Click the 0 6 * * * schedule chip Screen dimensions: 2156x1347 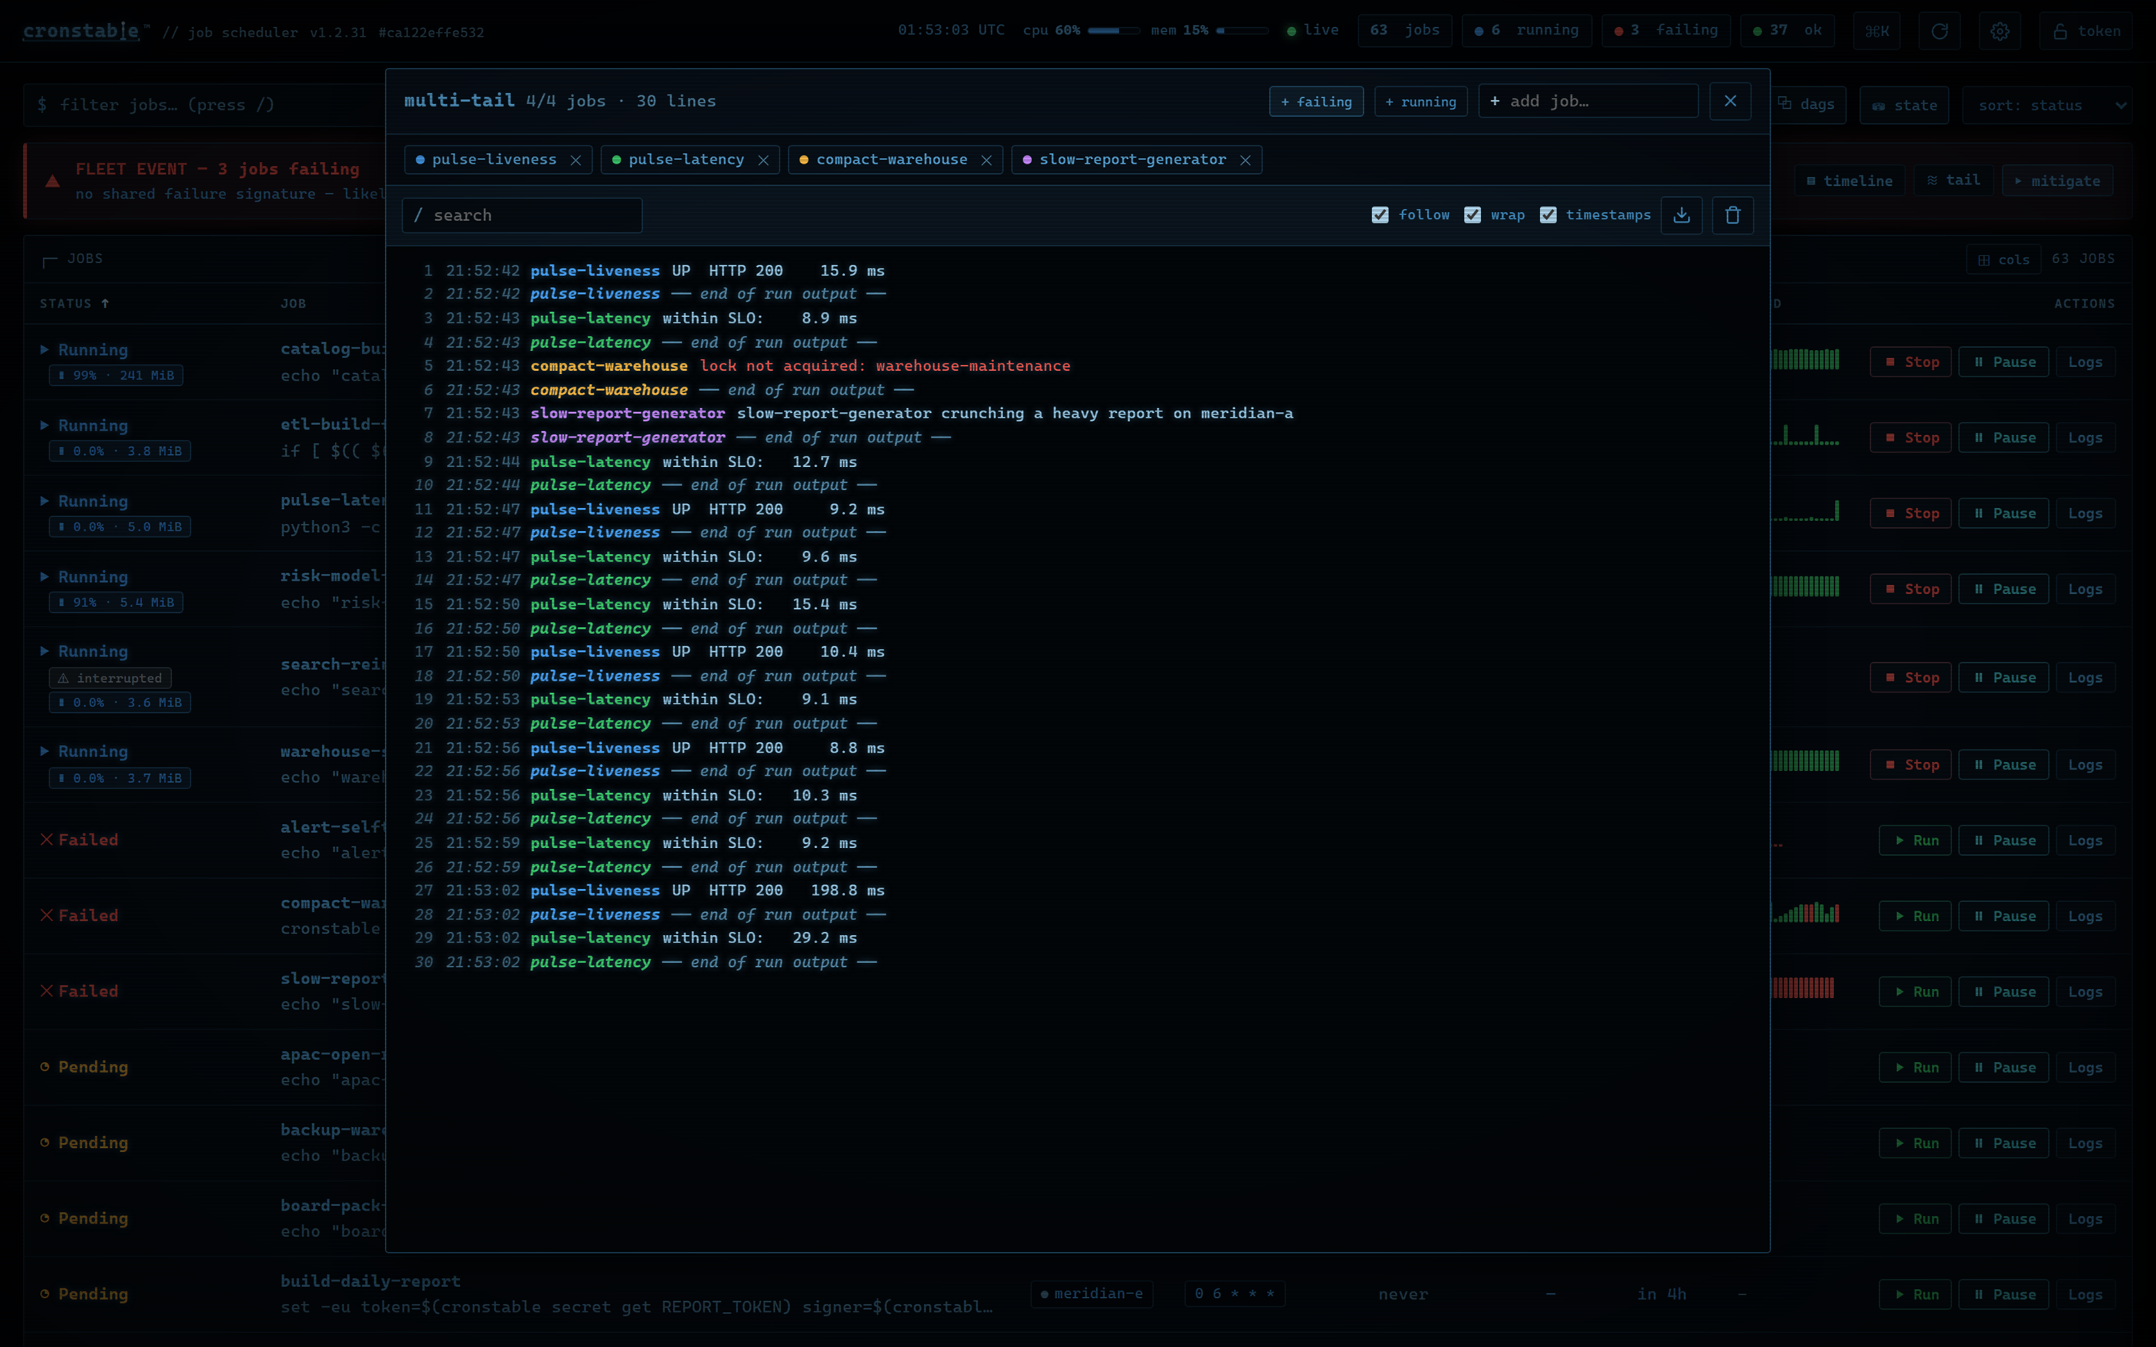click(x=1235, y=1294)
